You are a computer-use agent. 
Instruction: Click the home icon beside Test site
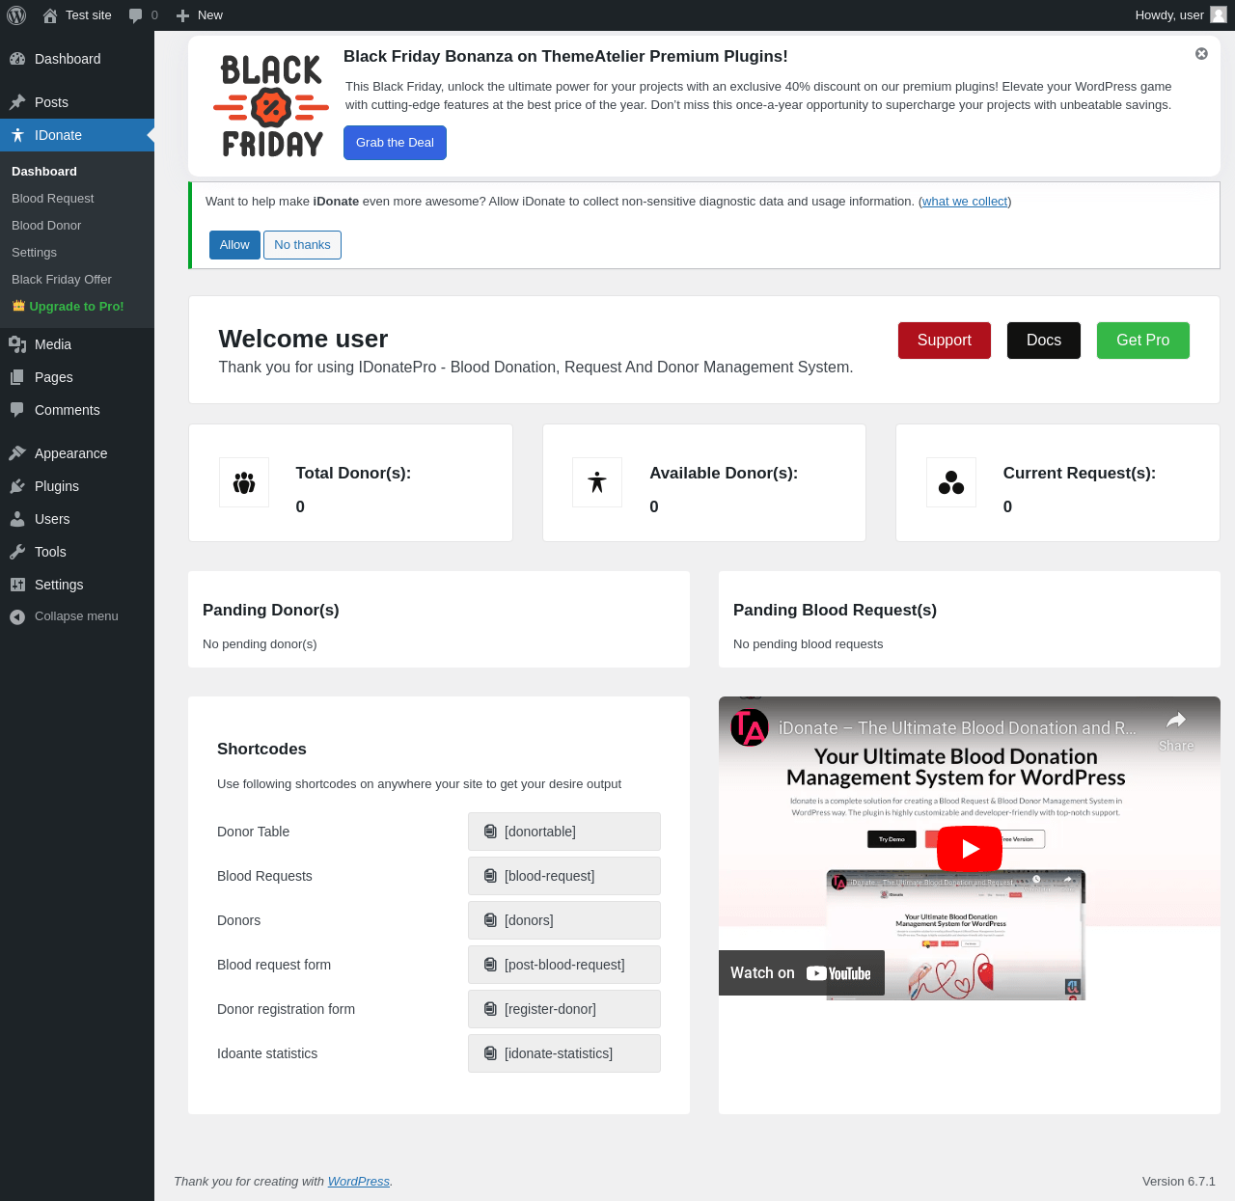tap(50, 15)
